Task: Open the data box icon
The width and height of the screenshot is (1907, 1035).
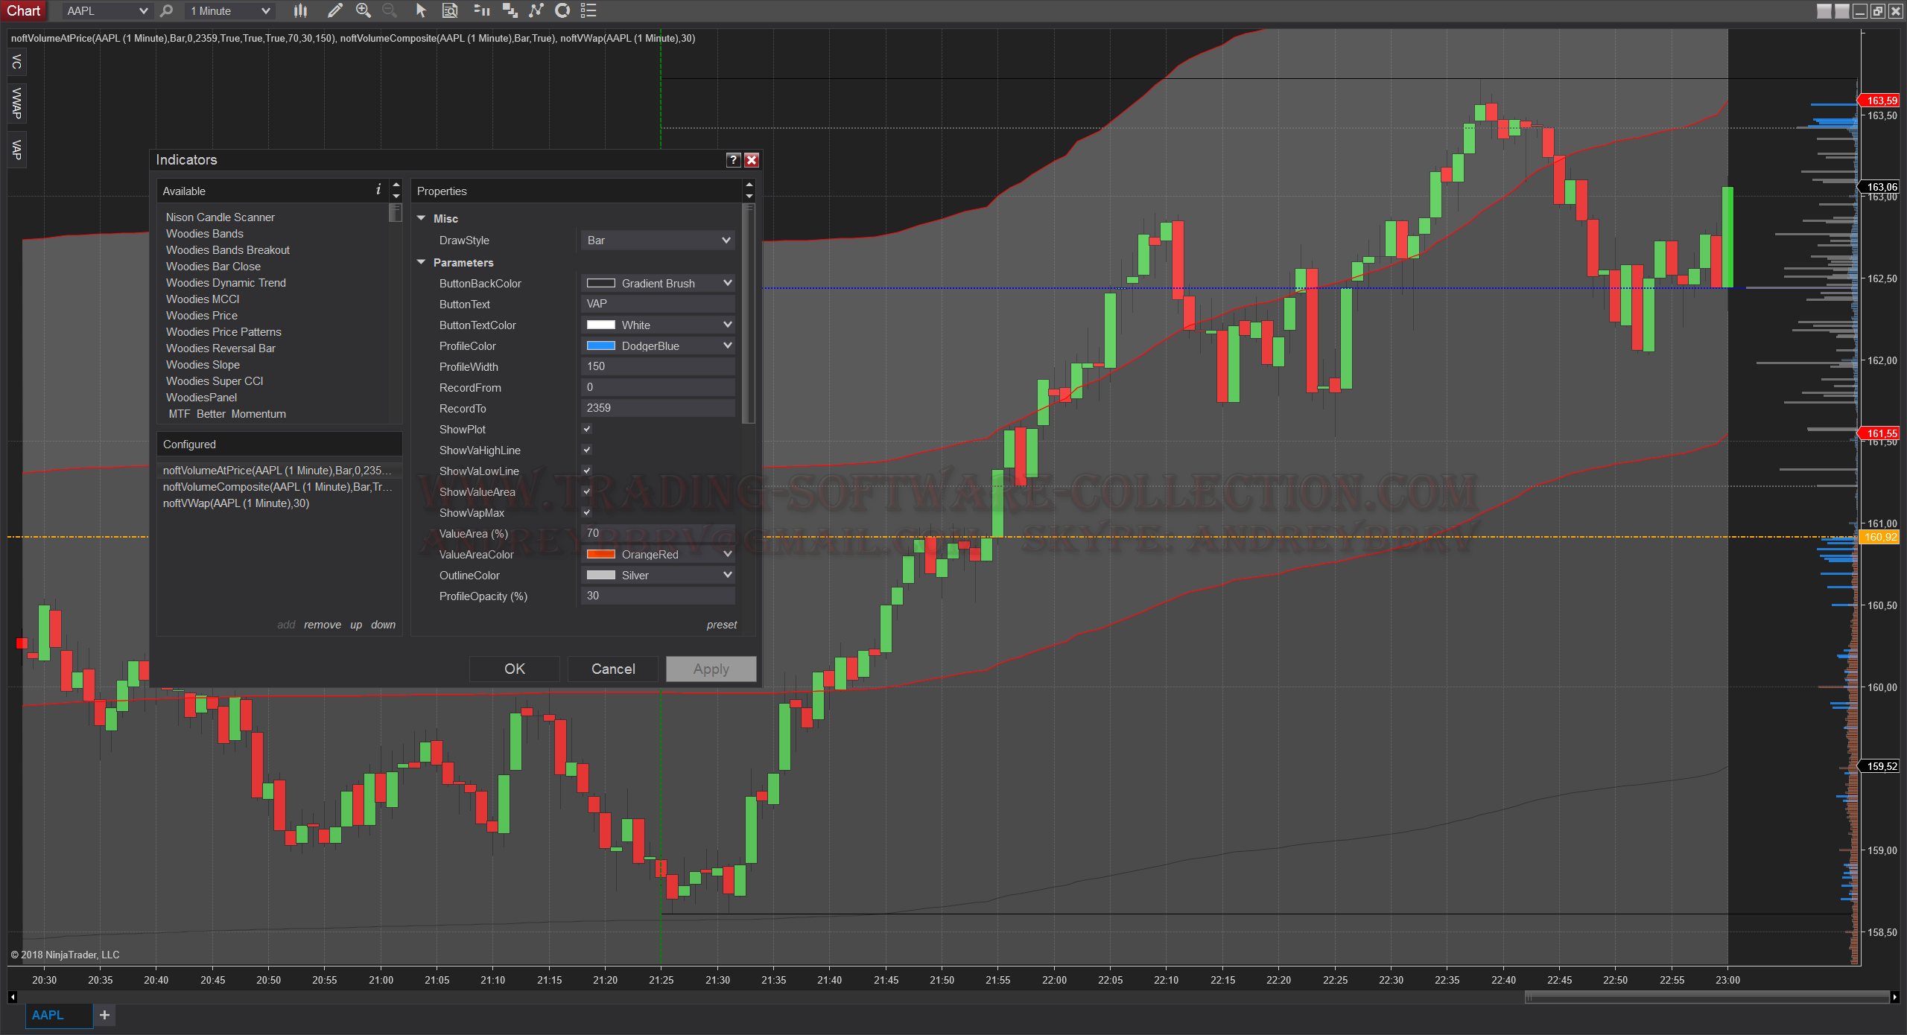Action: click(x=450, y=10)
